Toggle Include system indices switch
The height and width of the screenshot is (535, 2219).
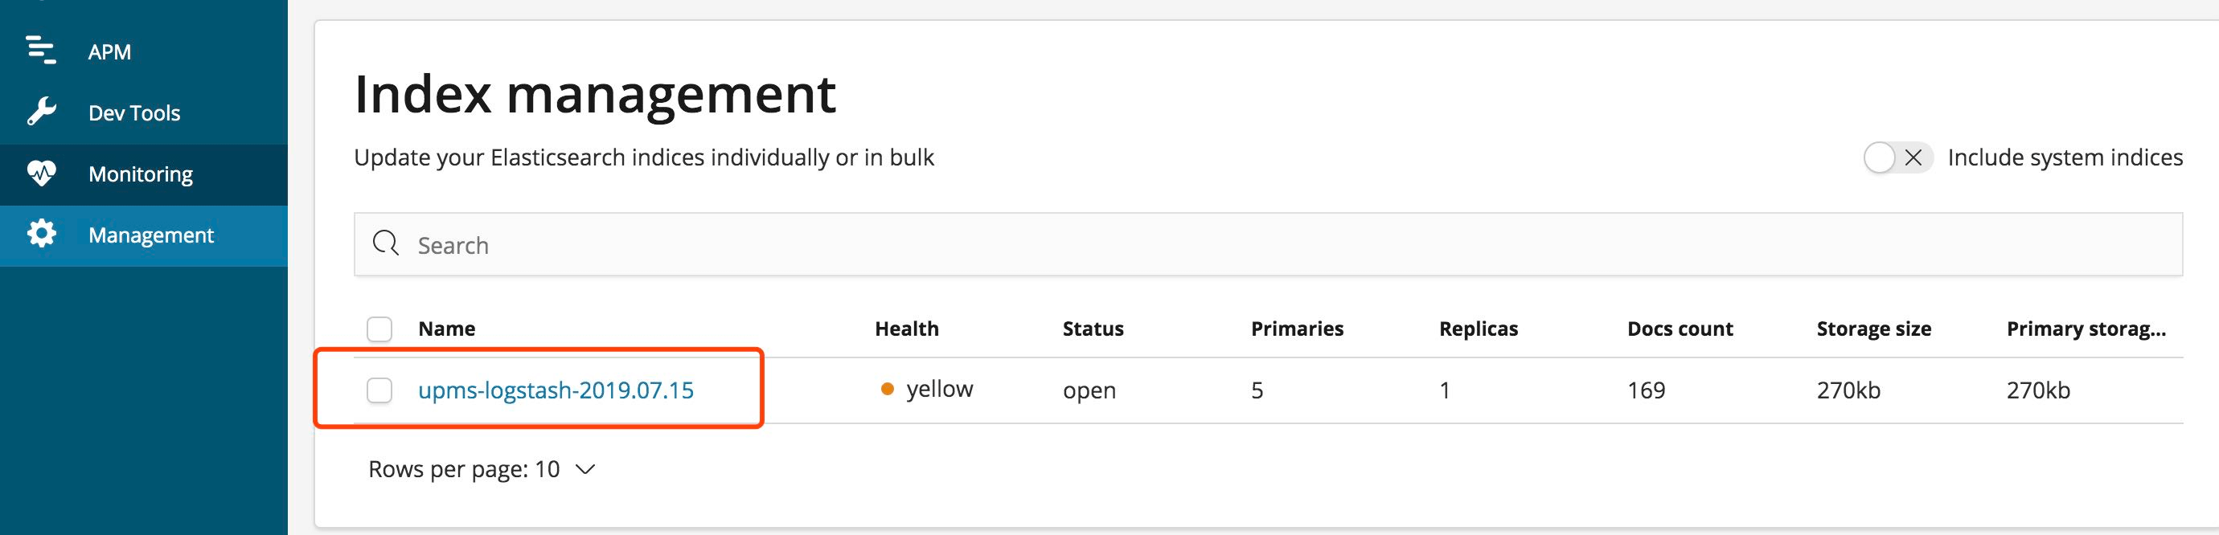(1897, 157)
